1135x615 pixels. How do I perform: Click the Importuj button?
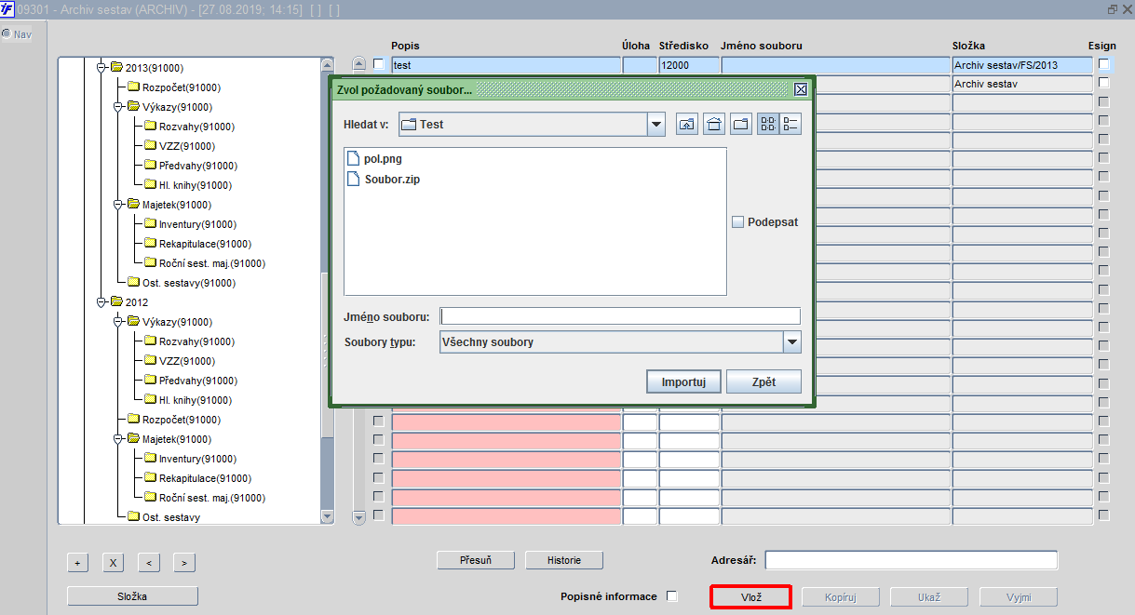(684, 381)
